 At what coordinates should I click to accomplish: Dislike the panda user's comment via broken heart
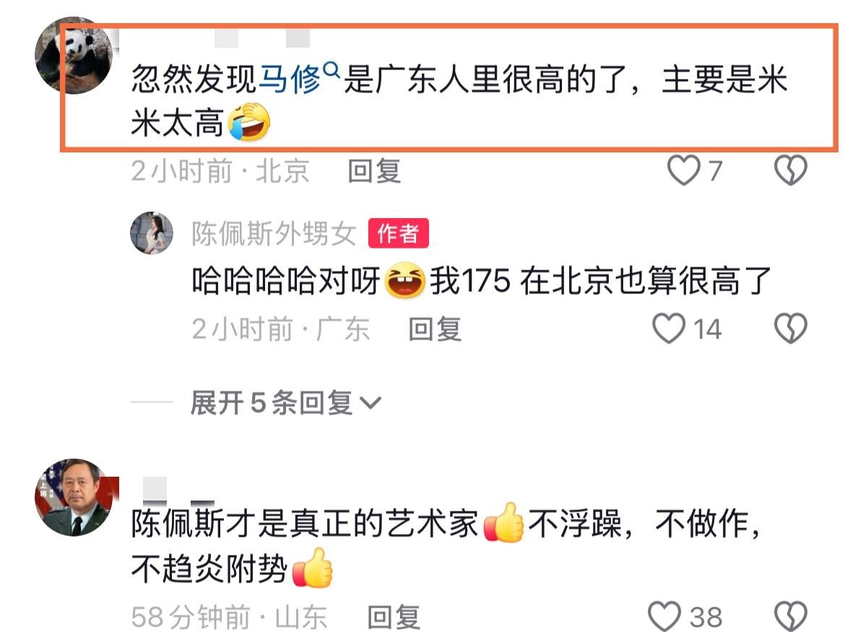coord(791,170)
